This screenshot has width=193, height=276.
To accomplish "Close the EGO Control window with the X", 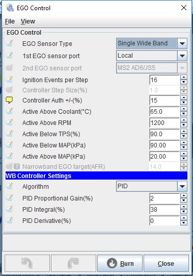I will click(x=184, y=8).
